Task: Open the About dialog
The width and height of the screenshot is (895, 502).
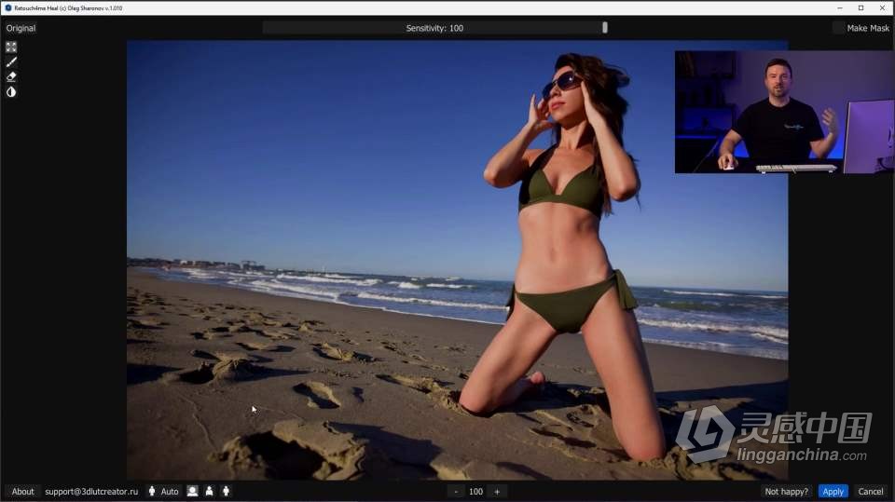Action: [22, 491]
